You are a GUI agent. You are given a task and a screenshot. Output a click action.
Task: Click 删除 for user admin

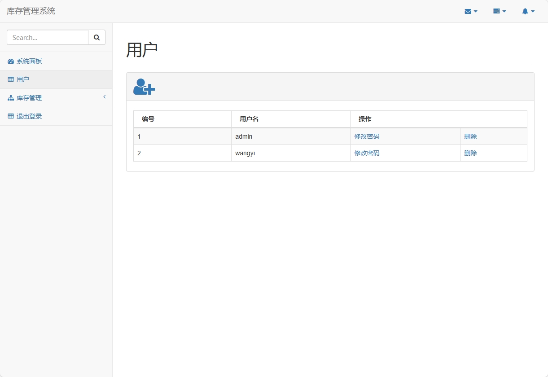(x=470, y=136)
